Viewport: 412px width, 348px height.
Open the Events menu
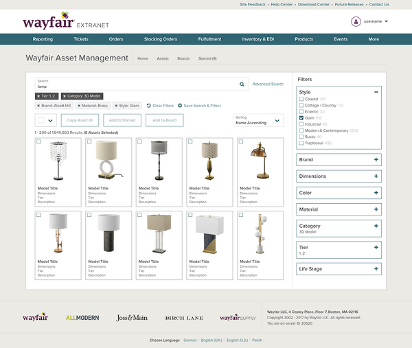click(x=341, y=39)
